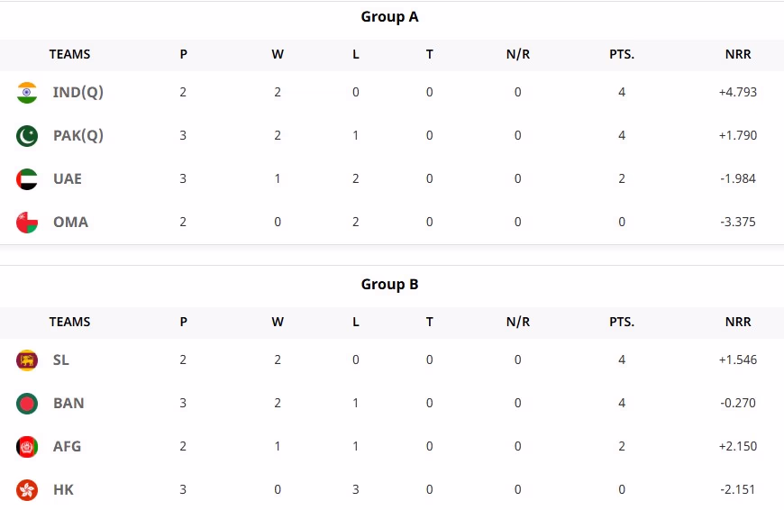784x510 pixels.
Task: Click the Afghanistan flag icon
Action: click(27, 446)
